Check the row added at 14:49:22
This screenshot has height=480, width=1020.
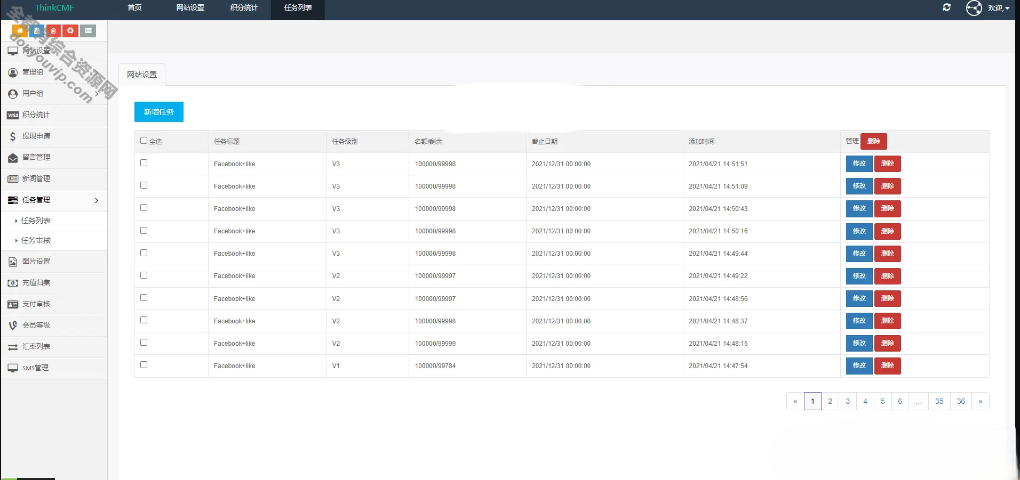pyautogui.click(x=144, y=275)
